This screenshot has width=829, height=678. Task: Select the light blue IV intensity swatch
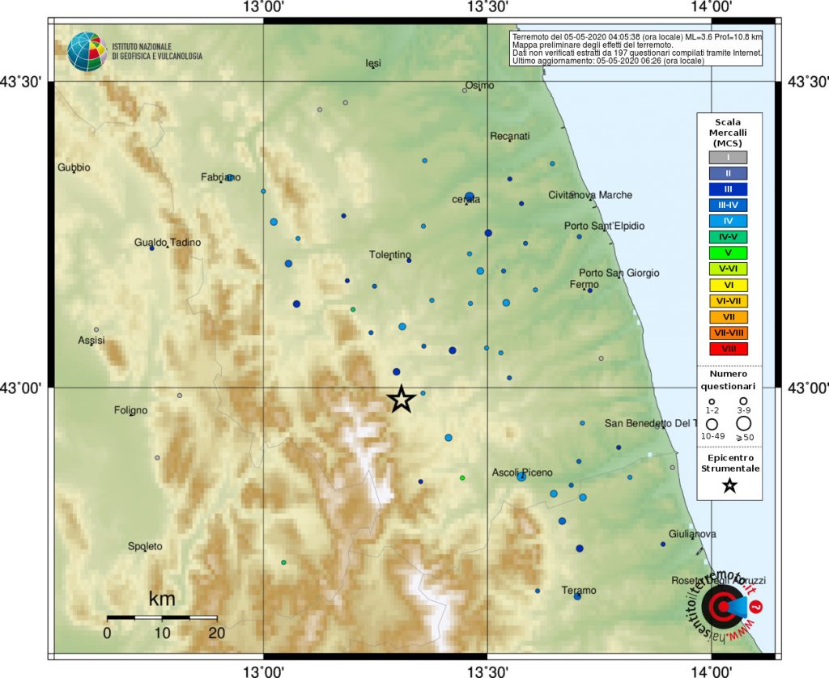click(728, 221)
